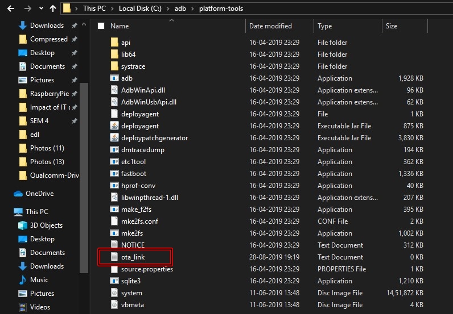Go forward using the forward arrow

click(28, 9)
